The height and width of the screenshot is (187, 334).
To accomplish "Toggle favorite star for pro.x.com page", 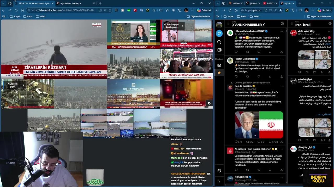I will pyautogui.click(x=281, y=10).
